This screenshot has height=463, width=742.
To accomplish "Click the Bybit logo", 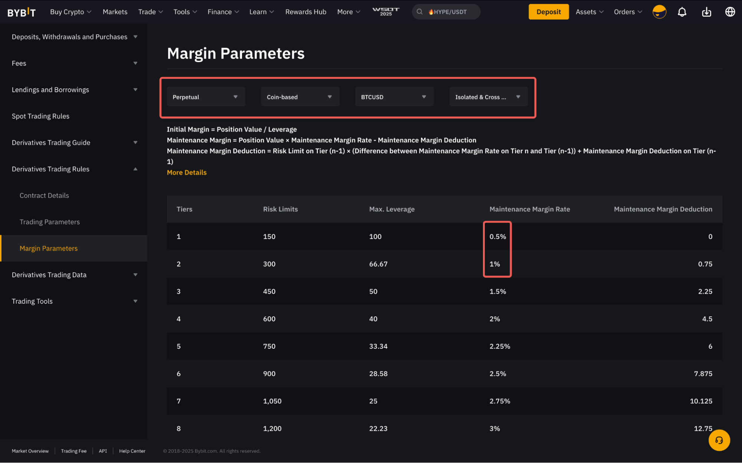I will (x=22, y=12).
